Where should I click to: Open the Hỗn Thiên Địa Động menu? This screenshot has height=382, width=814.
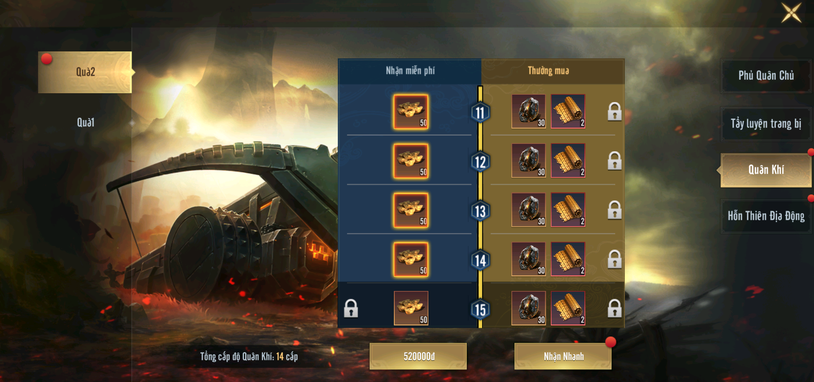coord(766,216)
